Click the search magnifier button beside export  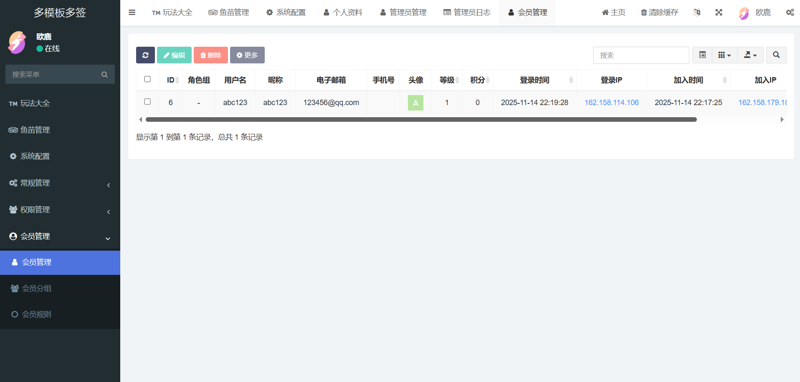(776, 55)
